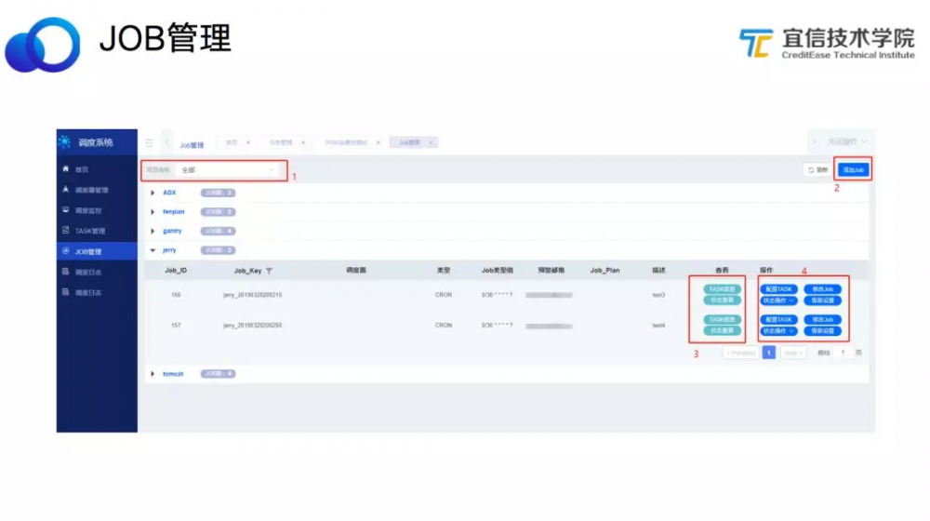Click the 调度系统 logo icon

point(65,141)
